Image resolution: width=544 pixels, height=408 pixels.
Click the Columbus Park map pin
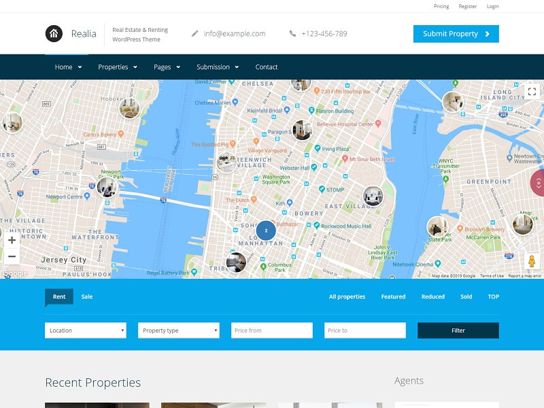pyautogui.click(x=263, y=267)
